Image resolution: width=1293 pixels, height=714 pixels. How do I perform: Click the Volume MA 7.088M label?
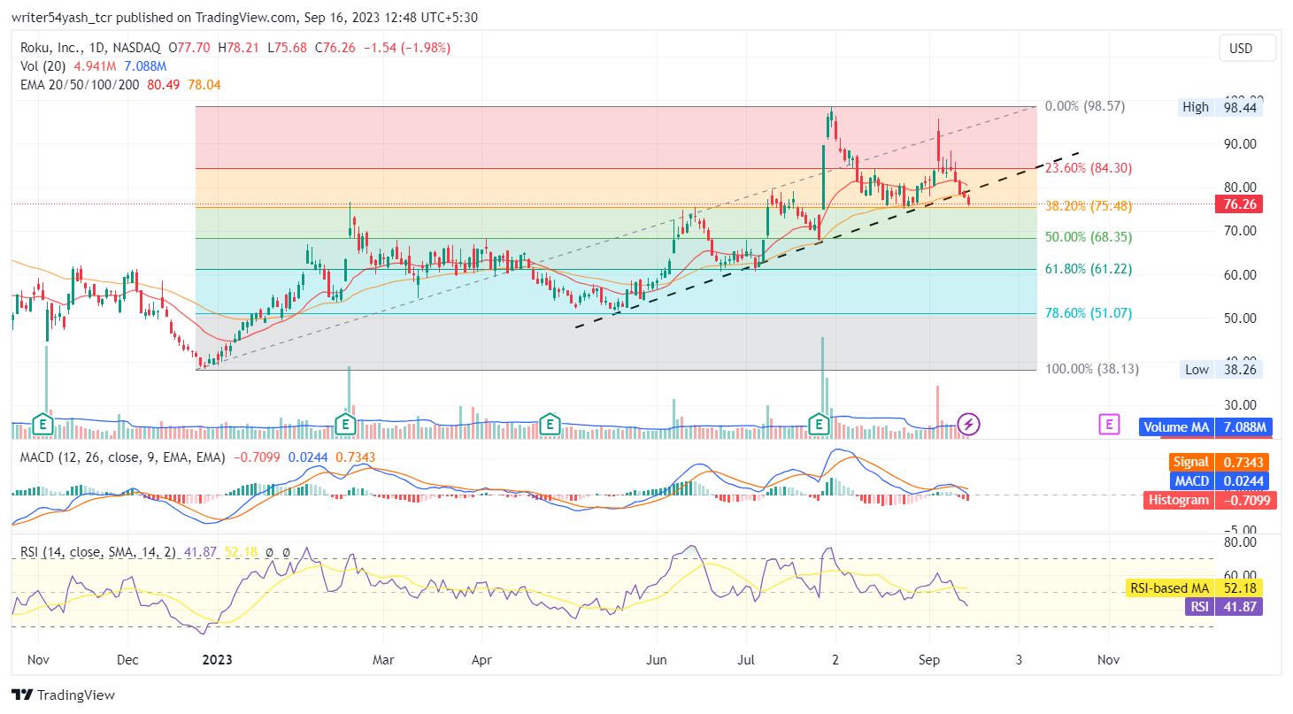(x=1205, y=427)
